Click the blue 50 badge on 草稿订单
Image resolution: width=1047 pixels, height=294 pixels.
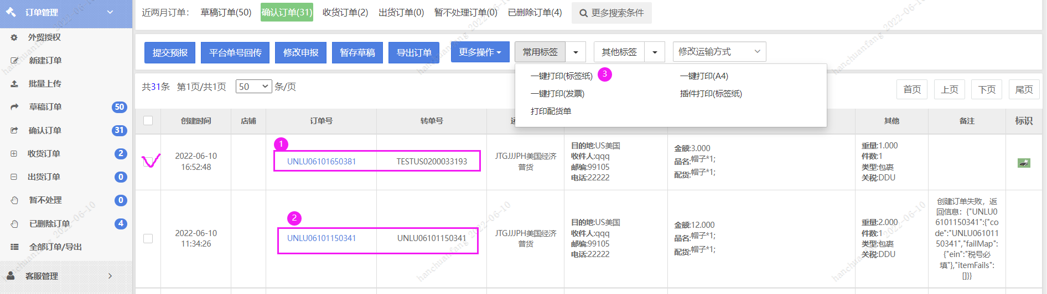tap(120, 107)
